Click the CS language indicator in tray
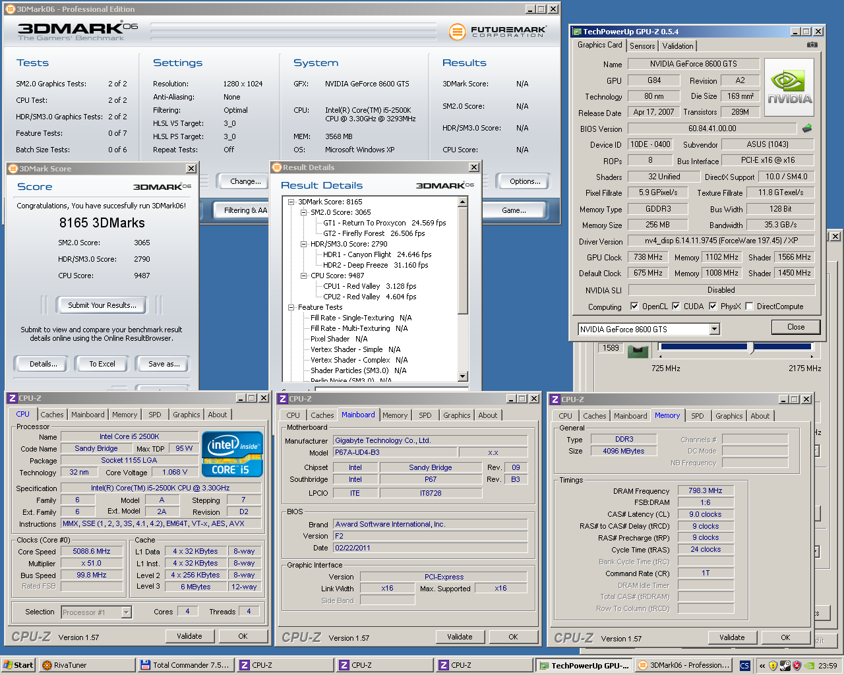Image resolution: width=844 pixels, height=675 pixels. pos(744,666)
